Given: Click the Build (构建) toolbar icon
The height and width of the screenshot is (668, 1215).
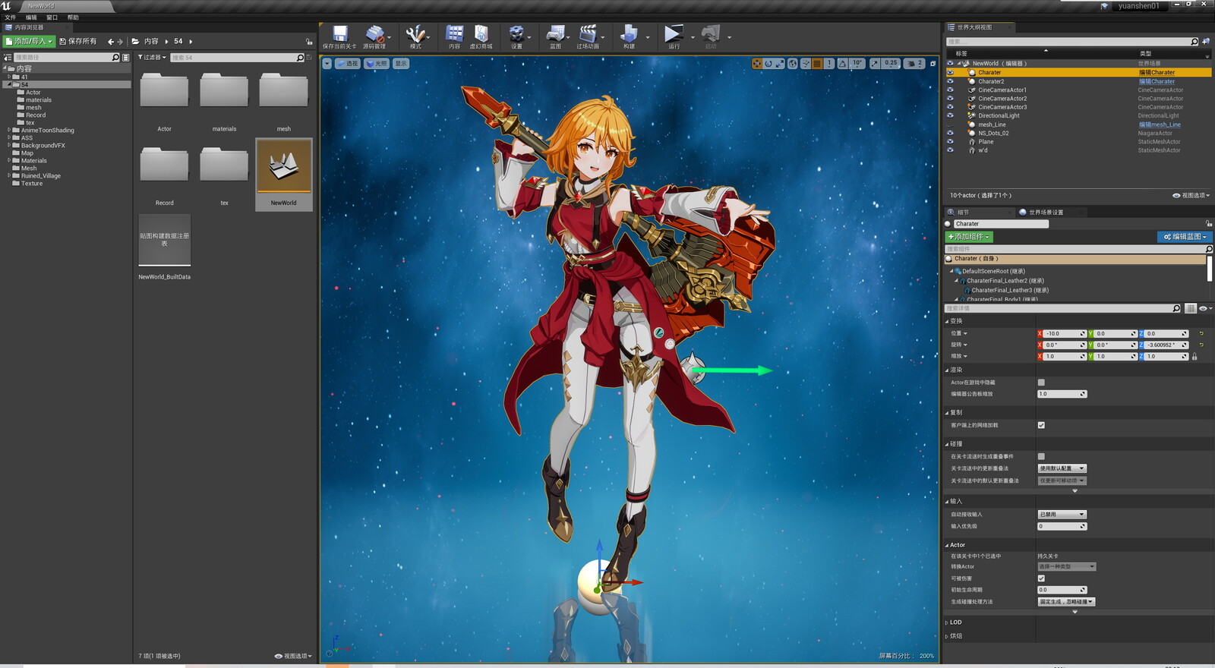Looking at the screenshot, I should [x=629, y=34].
